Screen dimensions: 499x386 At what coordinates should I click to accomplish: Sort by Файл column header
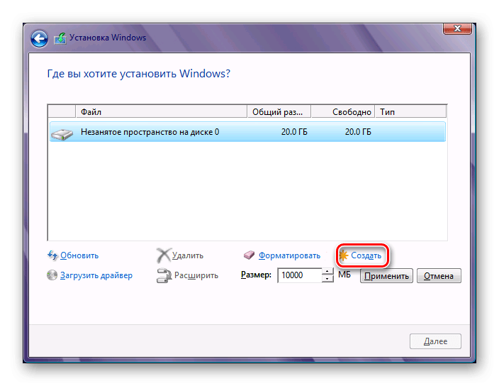point(161,112)
